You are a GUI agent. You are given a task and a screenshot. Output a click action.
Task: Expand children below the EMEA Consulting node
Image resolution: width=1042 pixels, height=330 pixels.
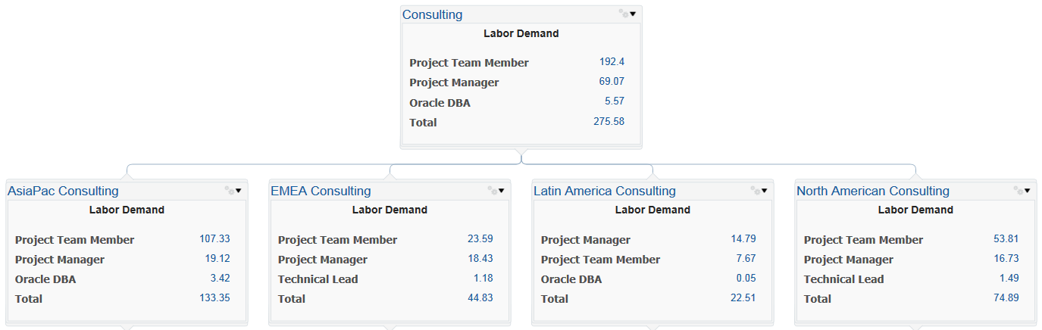click(390, 327)
